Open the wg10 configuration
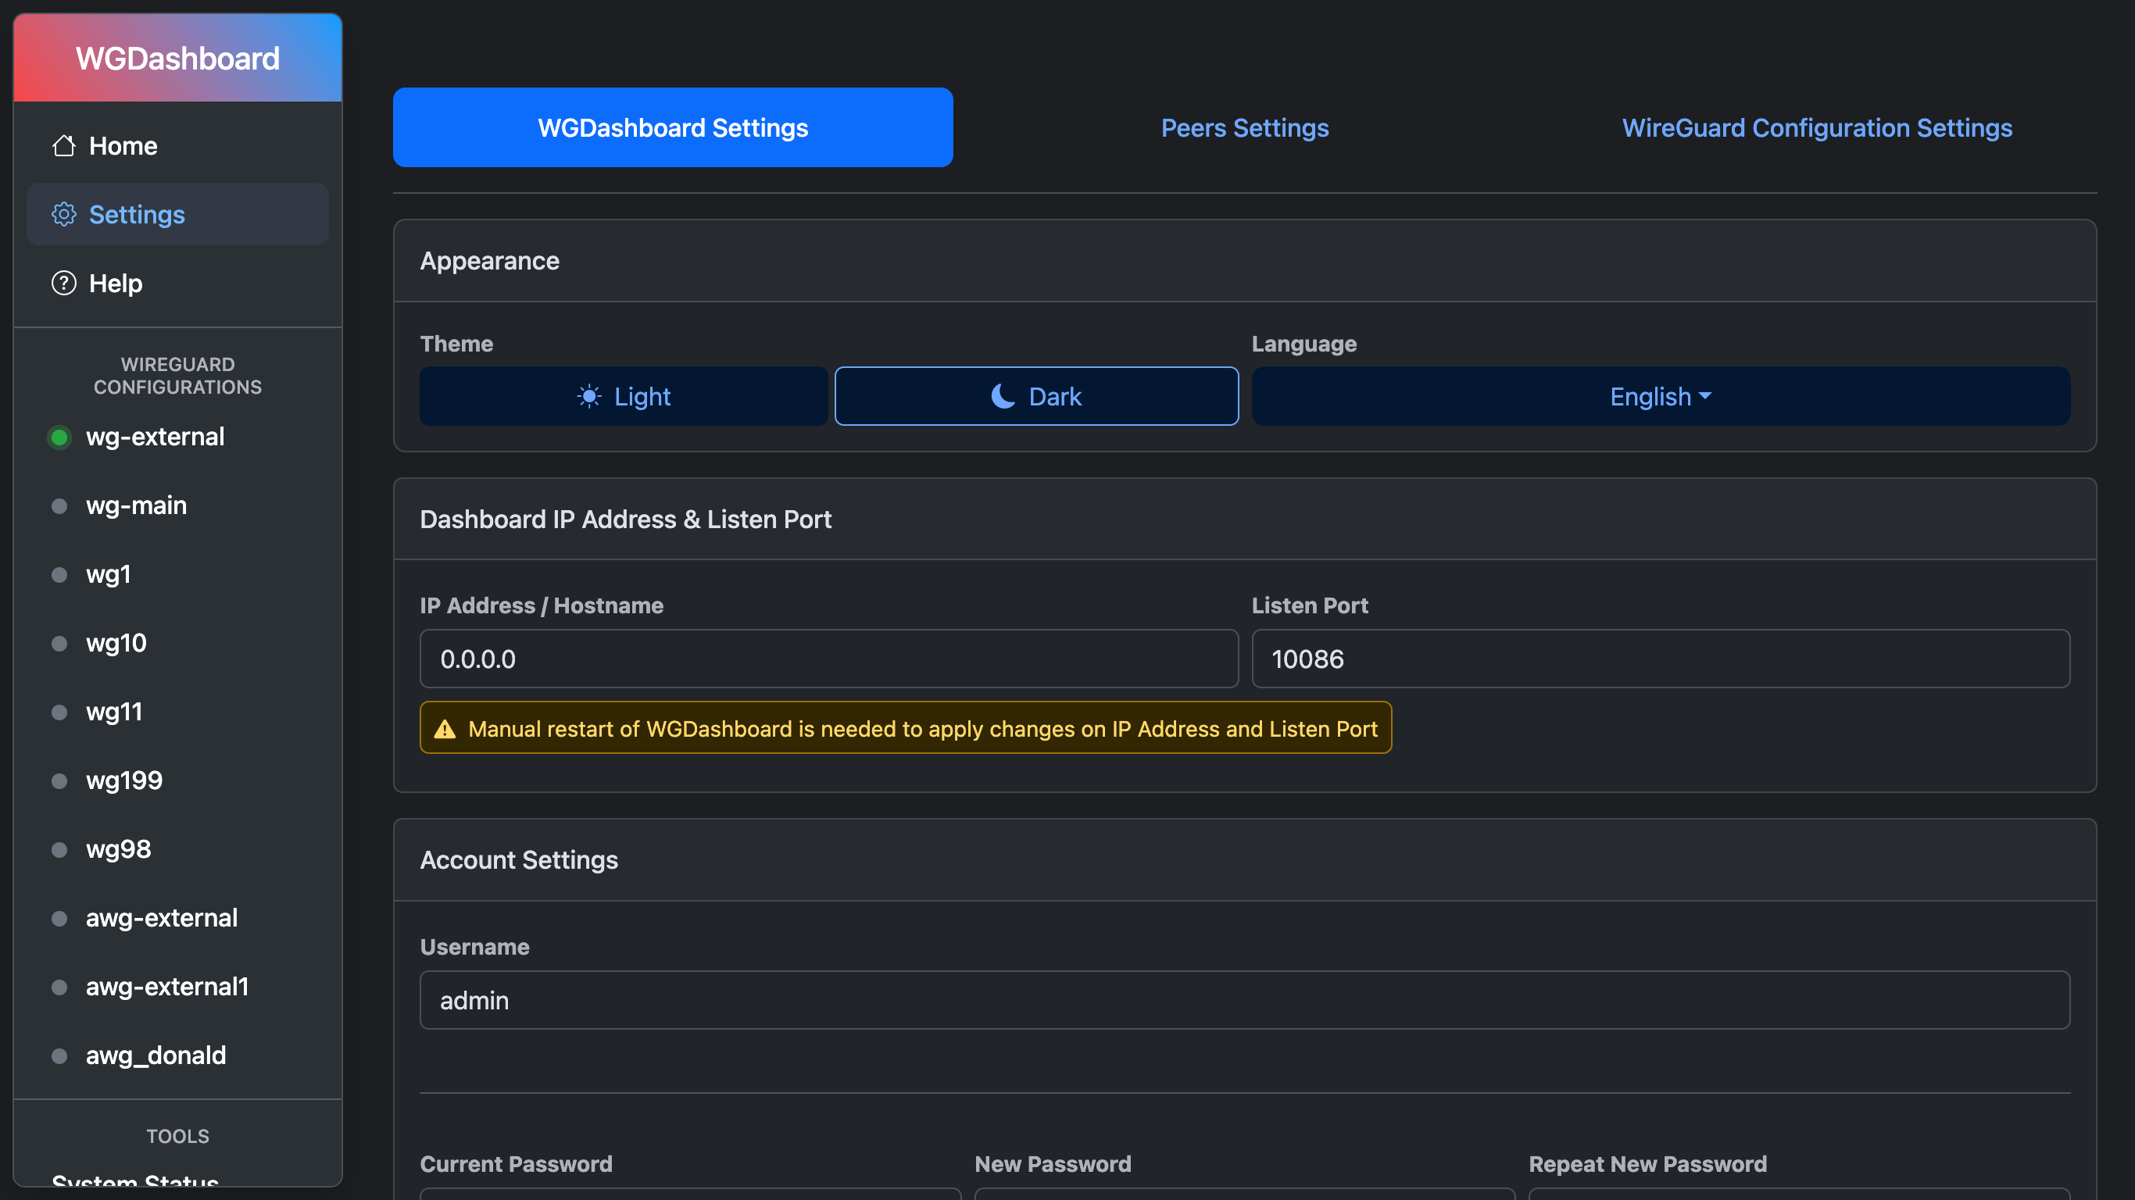This screenshot has height=1200, width=2135. 177,644
